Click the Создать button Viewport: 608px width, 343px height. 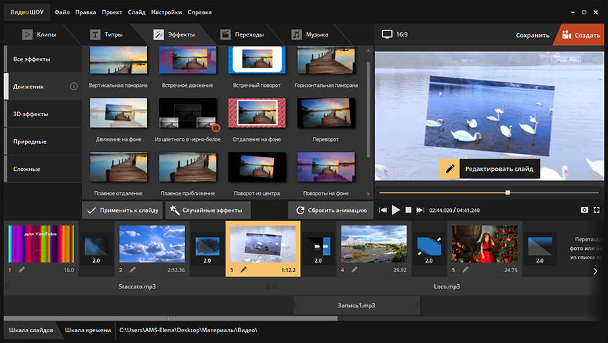(x=580, y=35)
